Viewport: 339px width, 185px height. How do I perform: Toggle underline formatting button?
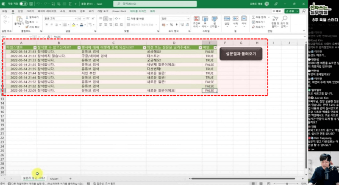tap(56, 25)
